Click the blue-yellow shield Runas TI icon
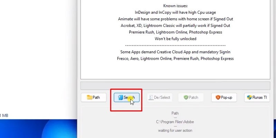Image resolution: width=276 pixels, height=138 pixels. (x=250, y=98)
